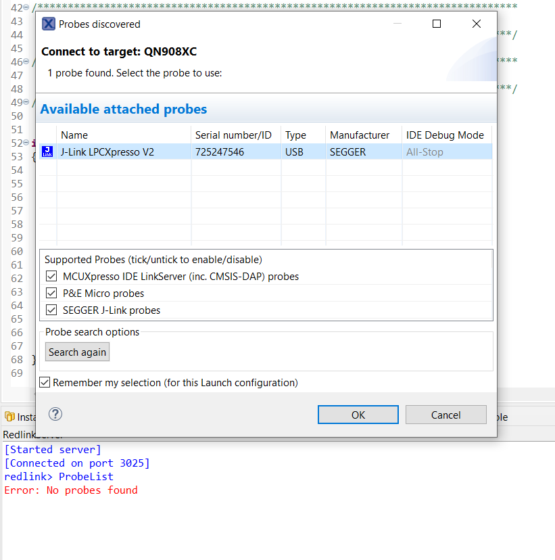Click the J-Link probe icon in the table row
The image size is (555, 560).
pos(47,151)
